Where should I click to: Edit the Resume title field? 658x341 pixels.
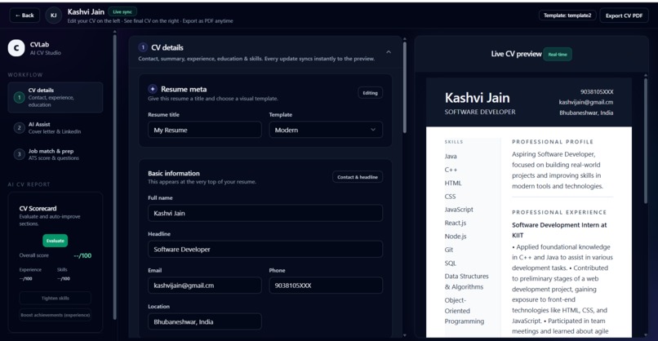click(204, 130)
